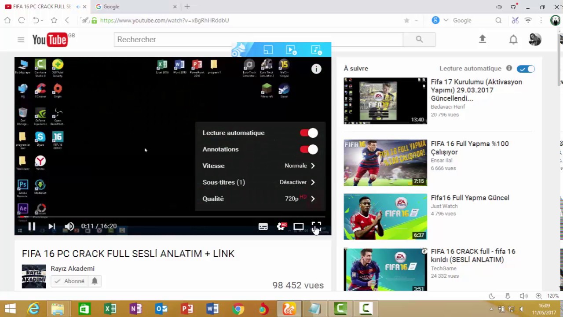The image size is (563, 317).
Task: Open Chrome from the taskbar
Action: (238, 309)
